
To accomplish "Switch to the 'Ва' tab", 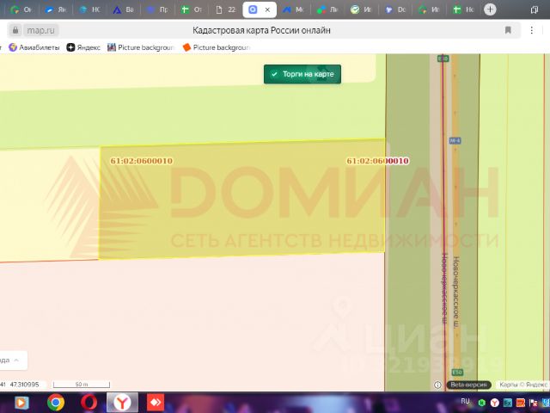I will pos(124,9).
